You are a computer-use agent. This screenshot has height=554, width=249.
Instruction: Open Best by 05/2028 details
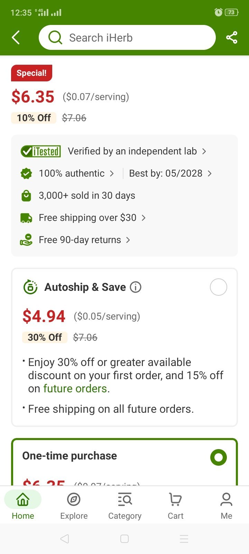point(170,173)
